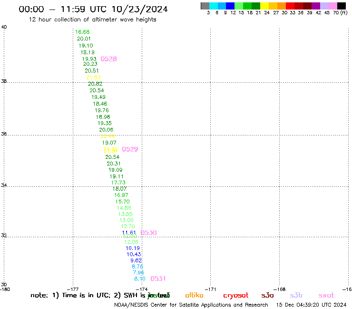Click the blue value 9.62
The height and width of the screenshot is (309, 352).
[136, 261]
